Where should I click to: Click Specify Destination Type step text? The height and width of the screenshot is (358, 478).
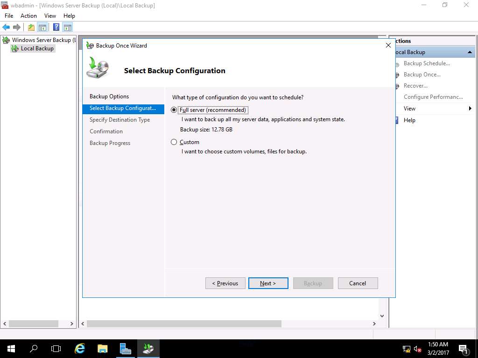(x=120, y=120)
